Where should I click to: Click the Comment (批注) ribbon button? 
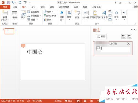pyautogui.click(x=77, y=14)
